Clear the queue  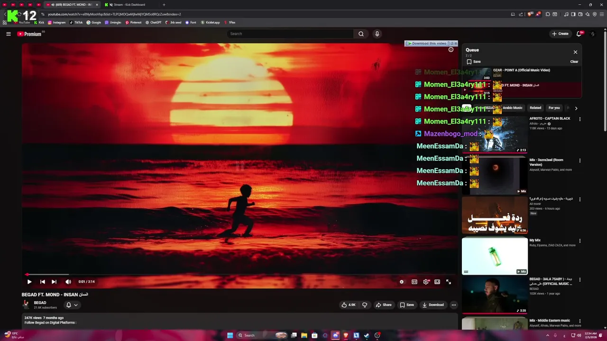tap(574, 62)
